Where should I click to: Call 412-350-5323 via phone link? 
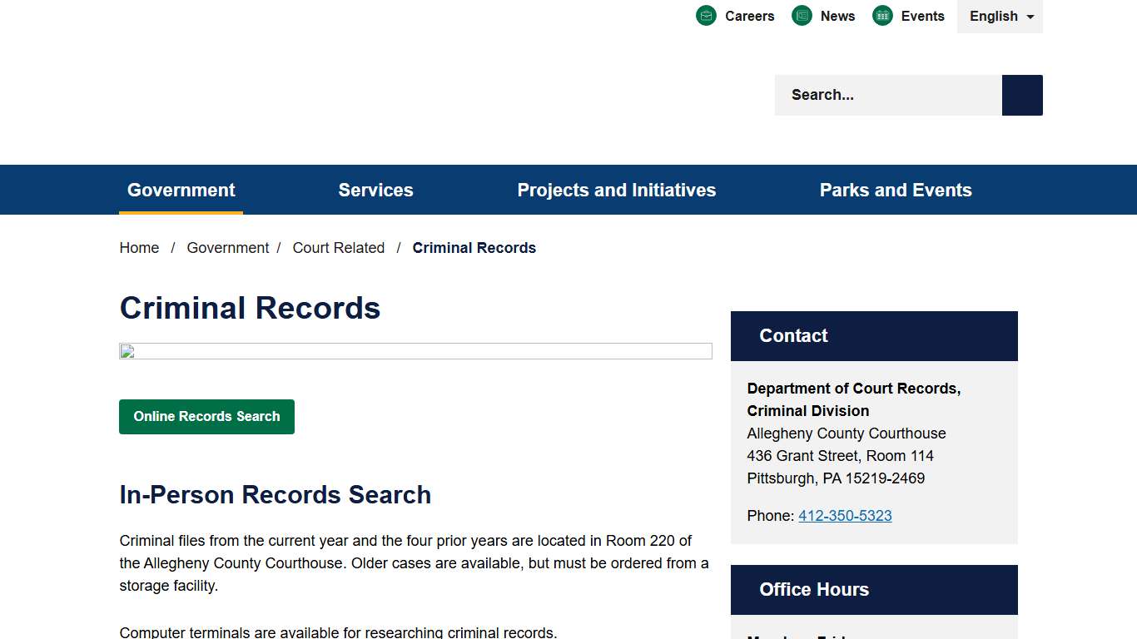[845, 515]
